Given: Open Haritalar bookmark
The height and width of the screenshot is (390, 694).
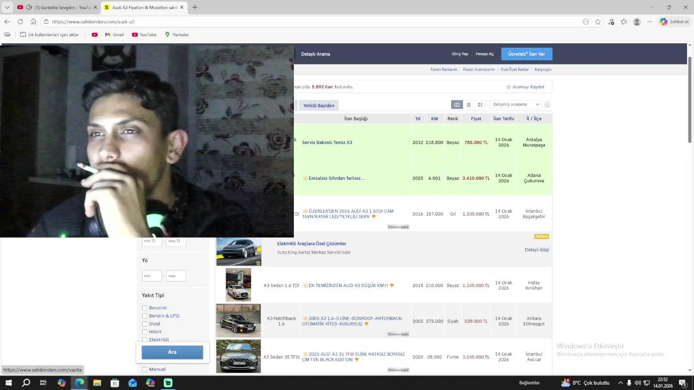Looking at the screenshot, I should pyautogui.click(x=177, y=35).
